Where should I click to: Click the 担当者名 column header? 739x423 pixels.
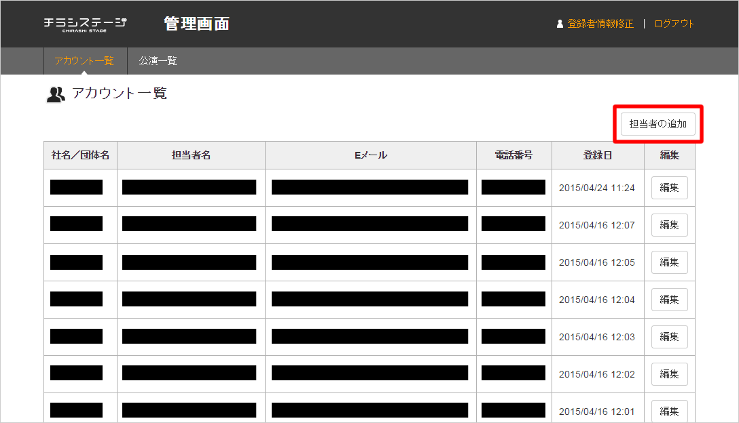click(x=191, y=155)
